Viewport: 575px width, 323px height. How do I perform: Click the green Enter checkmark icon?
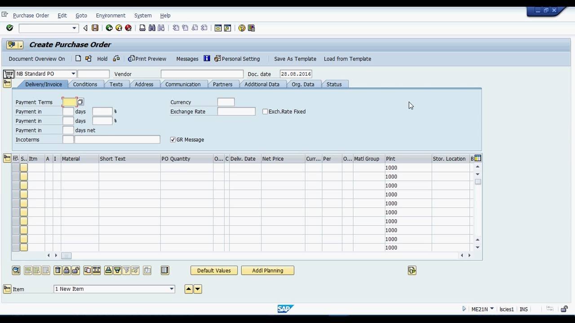coord(9,28)
